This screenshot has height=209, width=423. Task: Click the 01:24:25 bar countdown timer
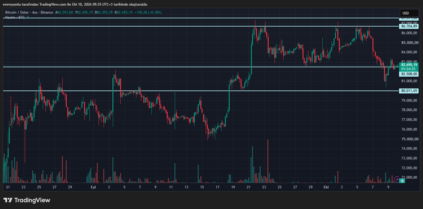(409, 69)
